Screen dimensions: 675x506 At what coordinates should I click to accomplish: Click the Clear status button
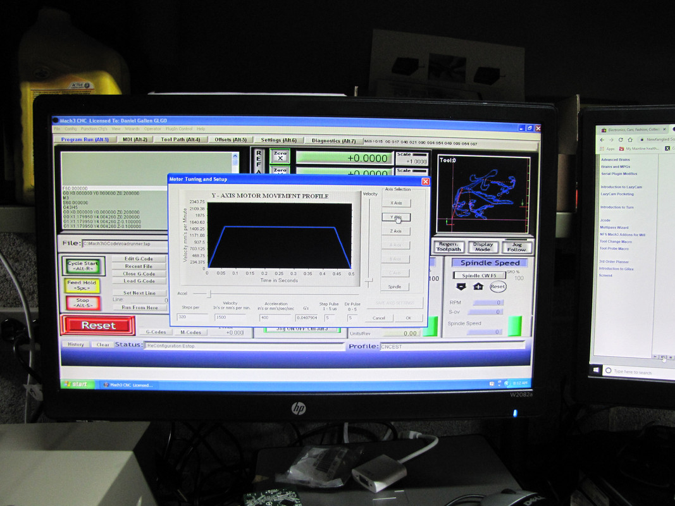(x=102, y=345)
